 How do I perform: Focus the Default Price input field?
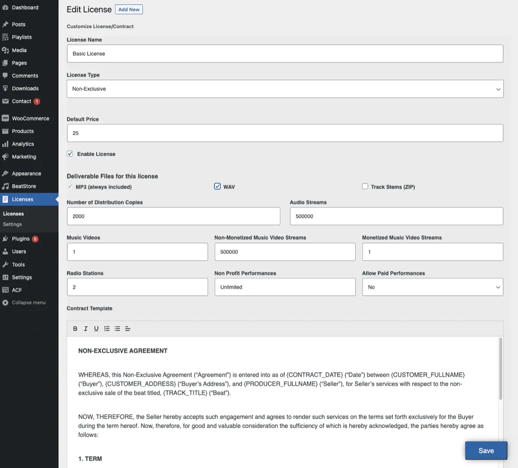(285, 133)
